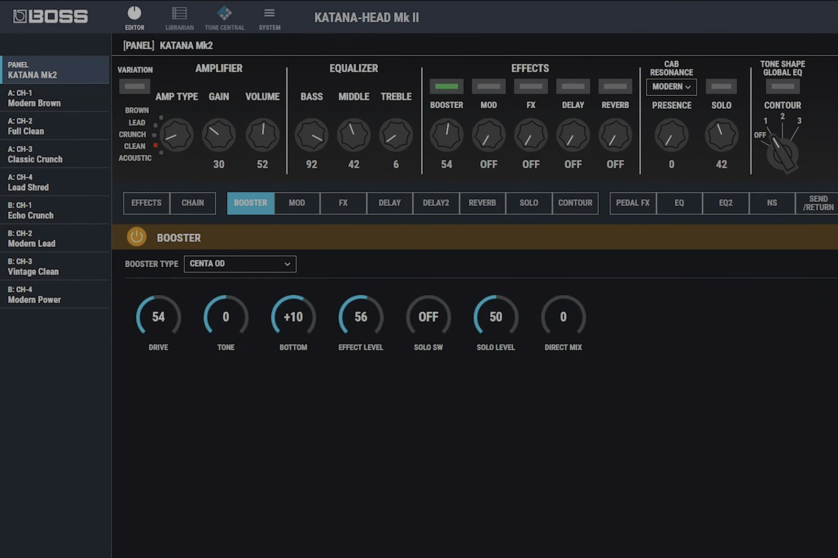Select A: CH-2 Full Clean preset
The image size is (838, 558).
click(54, 126)
